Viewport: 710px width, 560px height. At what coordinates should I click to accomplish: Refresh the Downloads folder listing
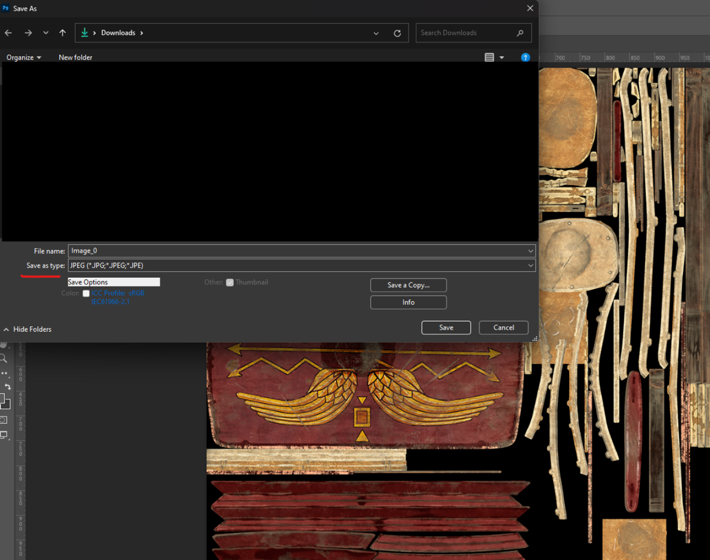coord(397,33)
